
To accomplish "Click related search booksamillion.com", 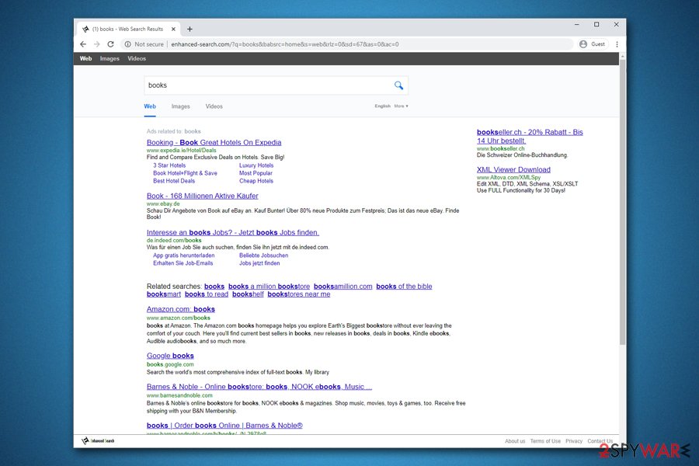I will pos(343,287).
